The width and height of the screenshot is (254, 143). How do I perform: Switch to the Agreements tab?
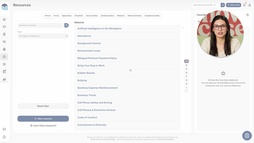[x=67, y=16]
